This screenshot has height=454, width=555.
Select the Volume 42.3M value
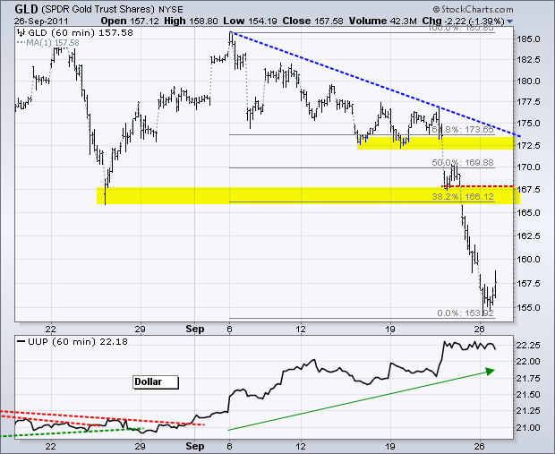pos(382,21)
